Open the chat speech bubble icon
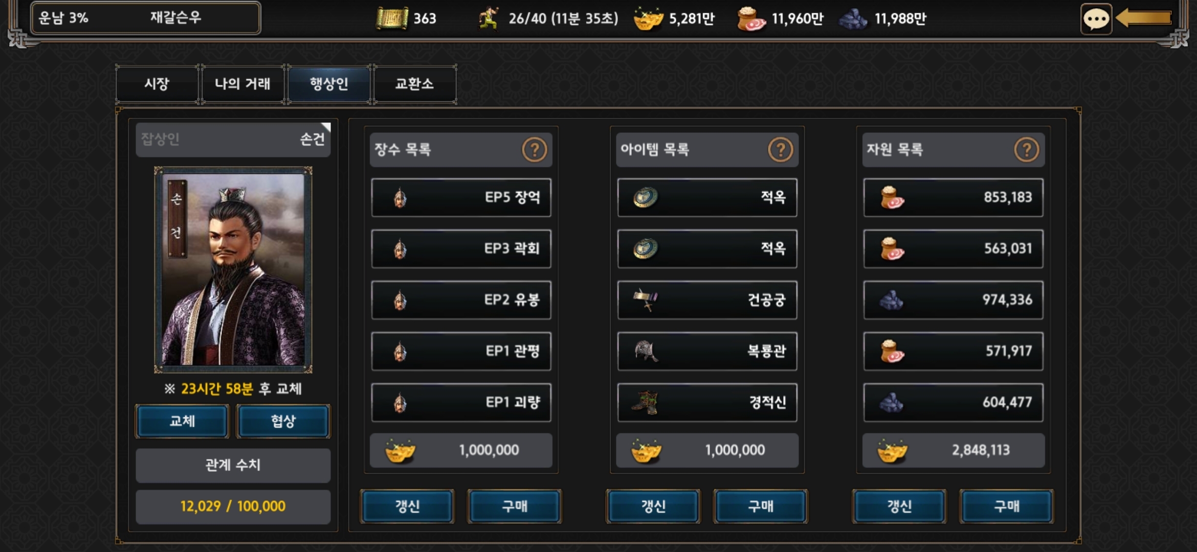The height and width of the screenshot is (552, 1197). tap(1096, 19)
